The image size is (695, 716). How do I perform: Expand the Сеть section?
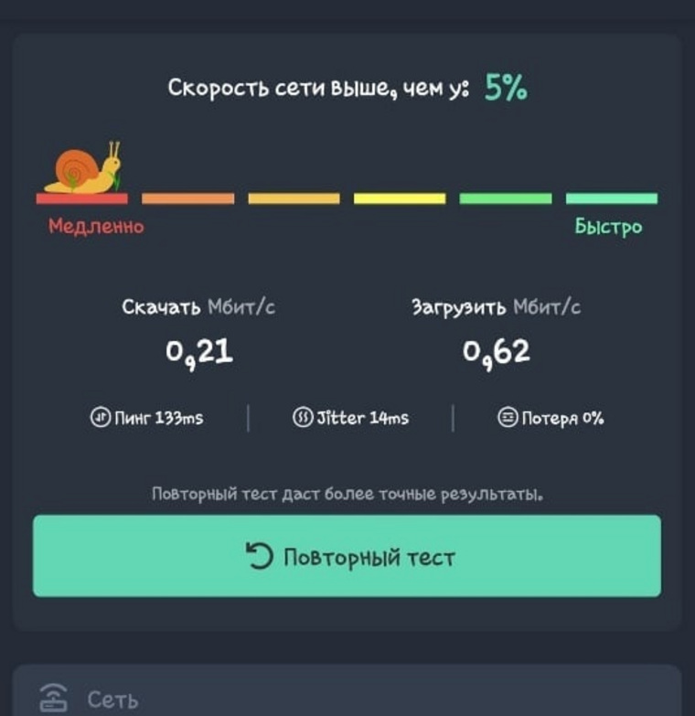pyautogui.click(x=347, y=692)
